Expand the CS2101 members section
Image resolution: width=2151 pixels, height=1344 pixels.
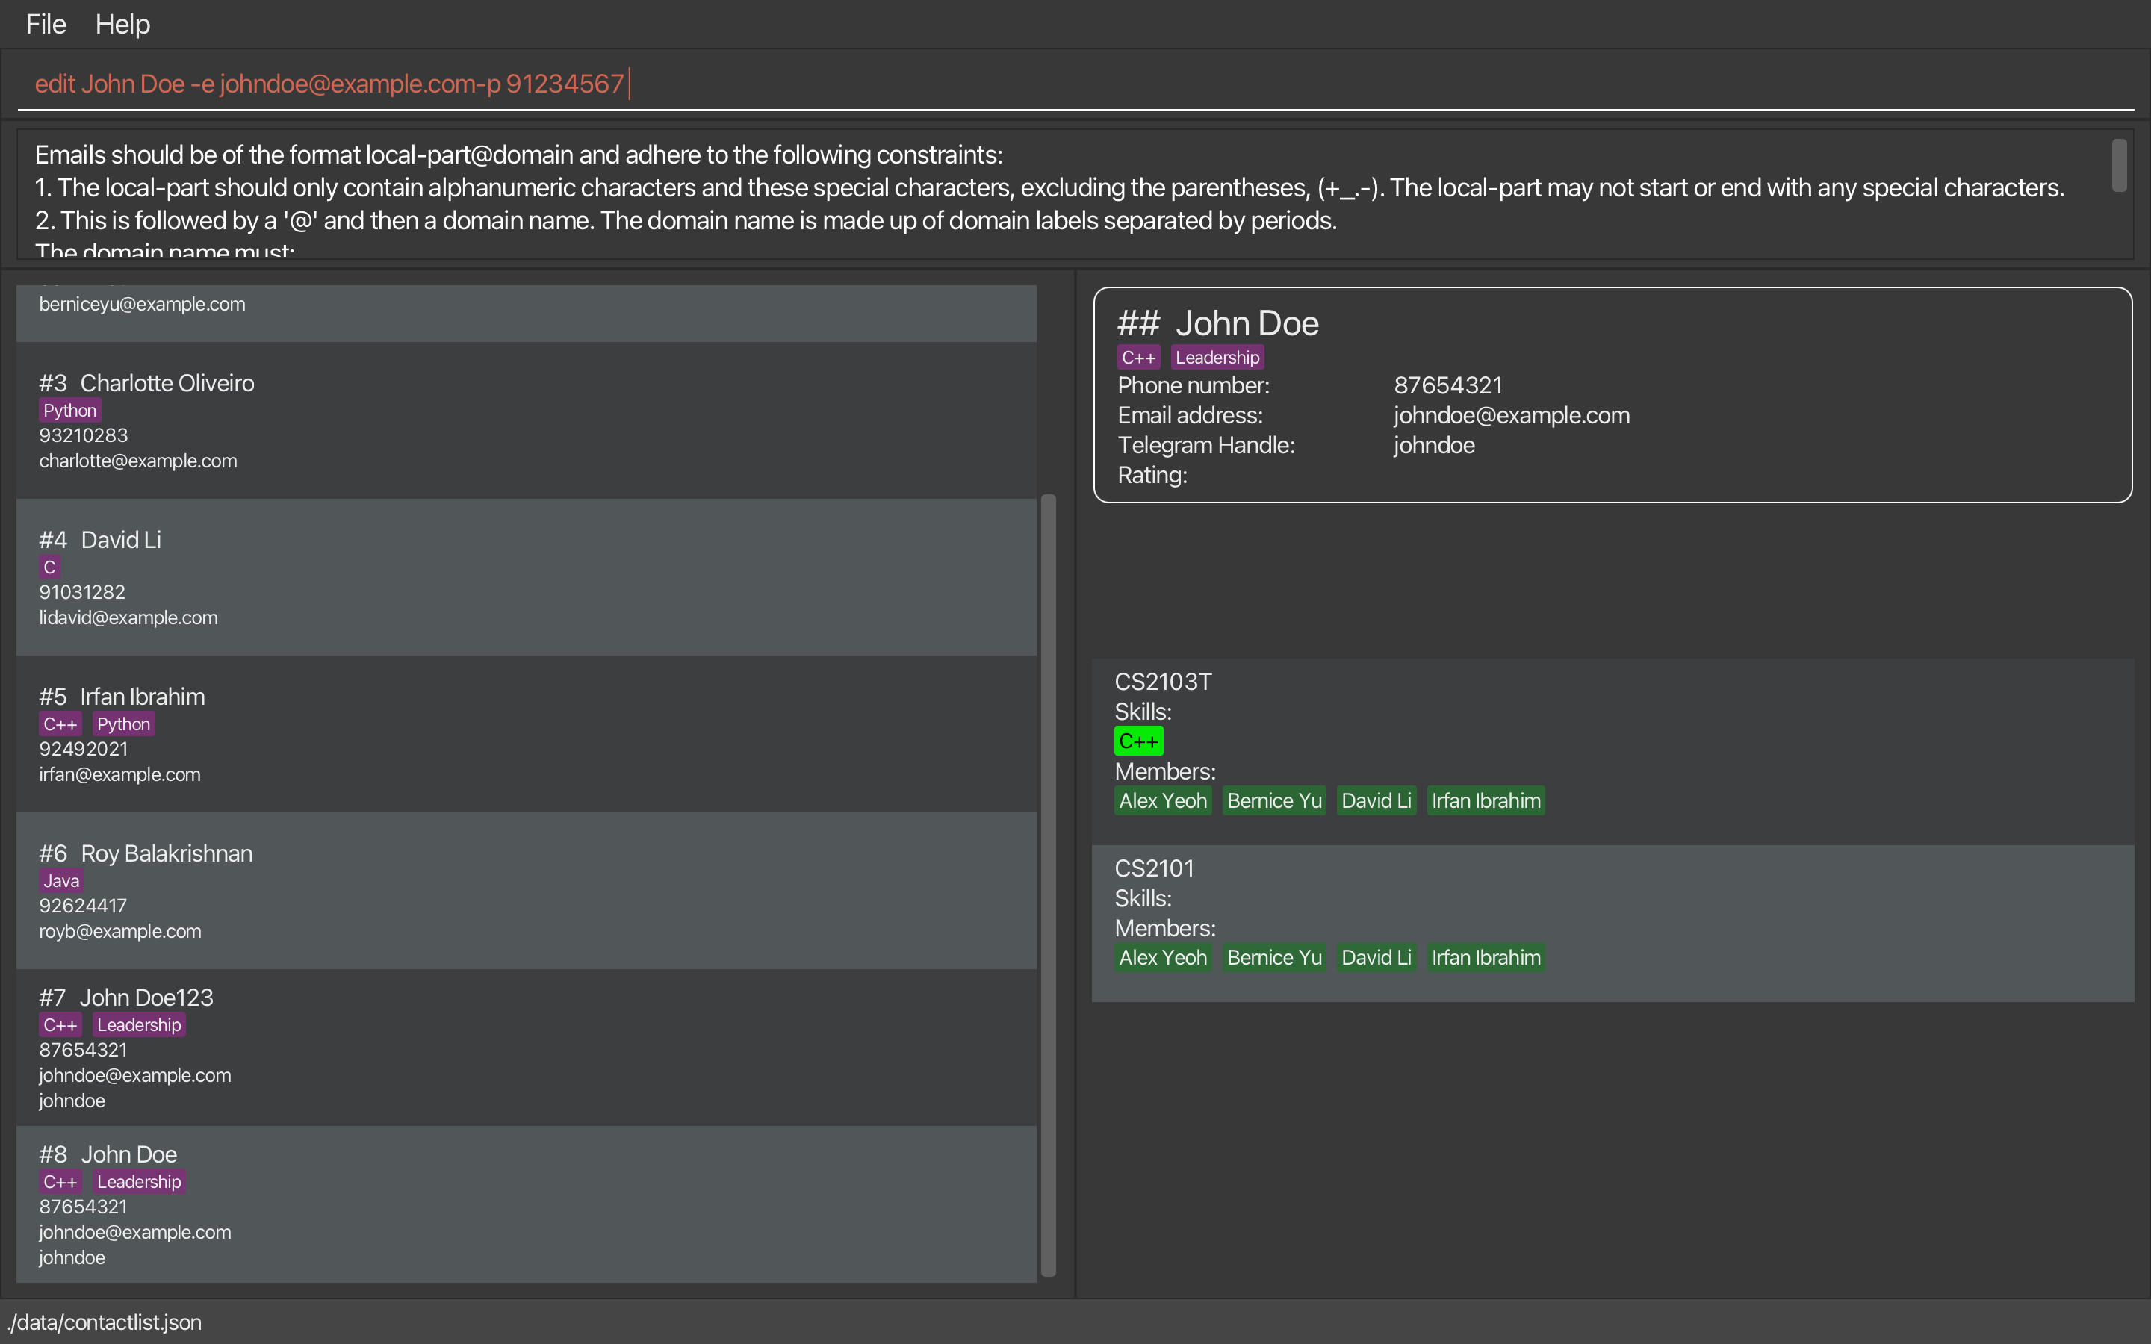(x=1164, y=927)
